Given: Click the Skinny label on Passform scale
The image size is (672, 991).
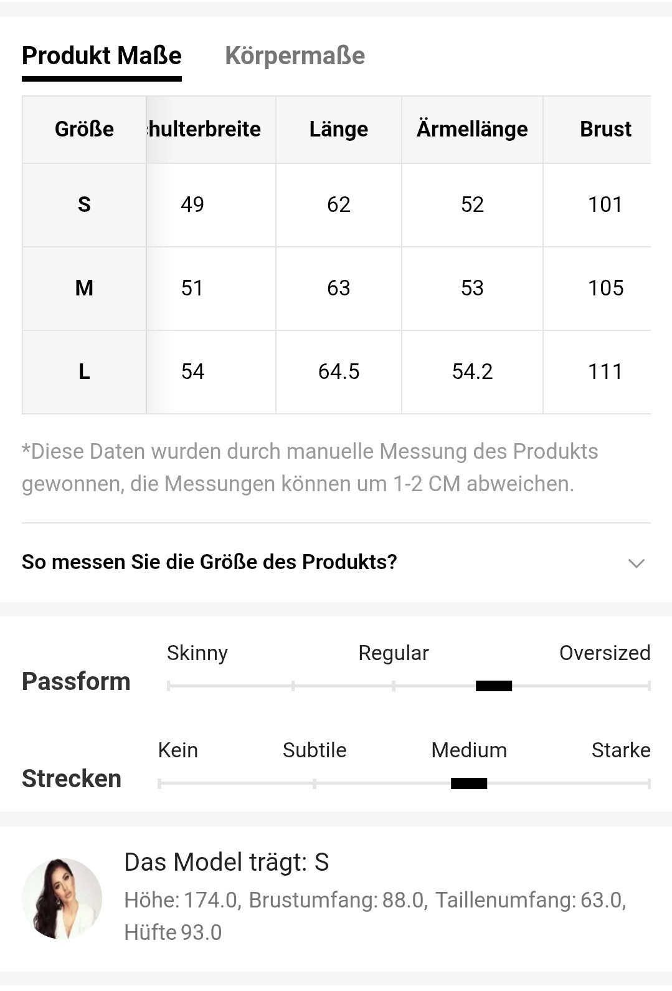Looking at the screenshot, I should 197,653.
